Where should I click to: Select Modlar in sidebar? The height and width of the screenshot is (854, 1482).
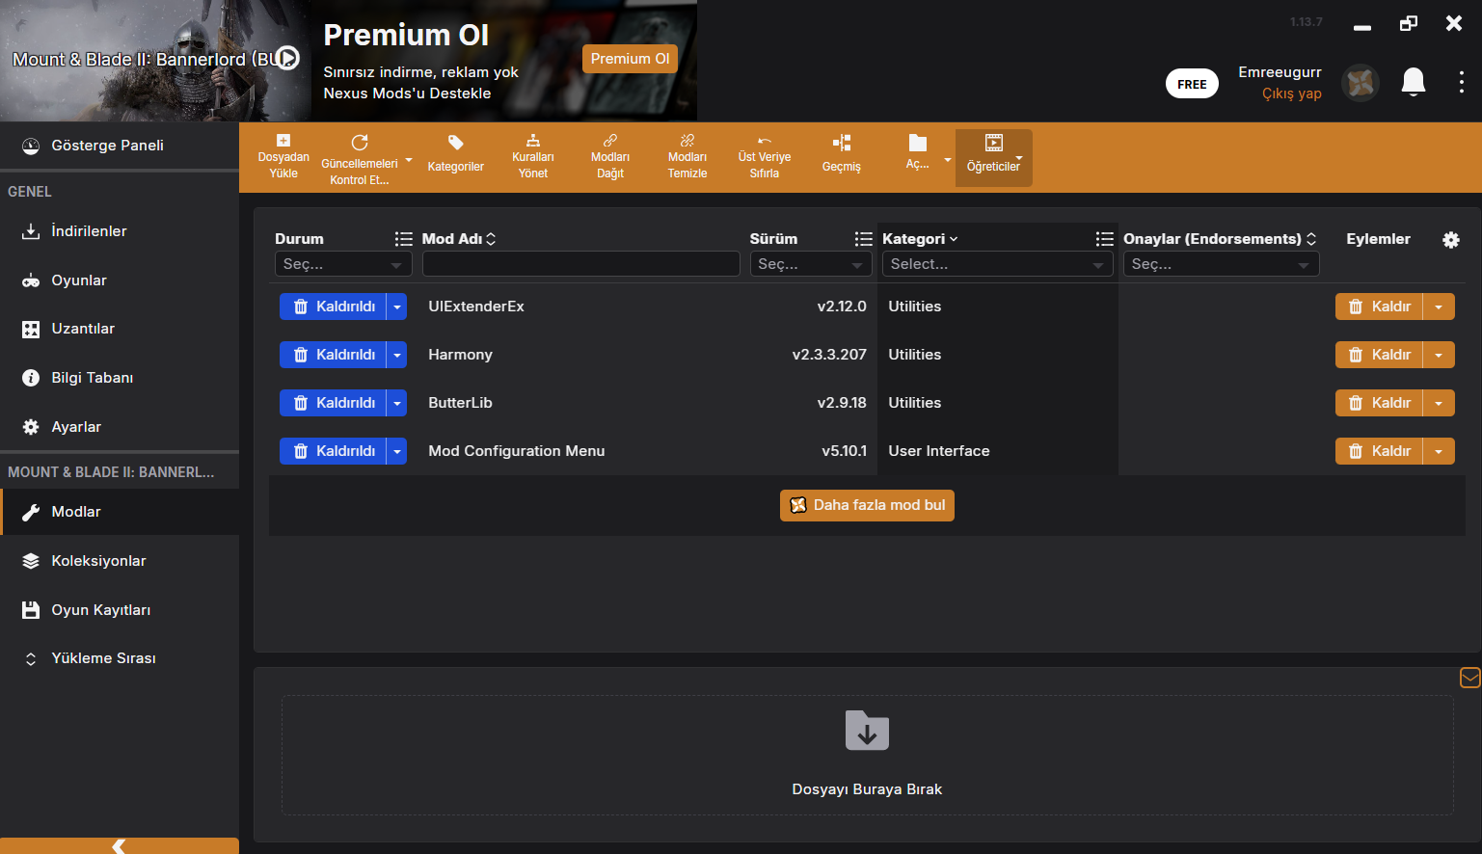tap(120, 512)
